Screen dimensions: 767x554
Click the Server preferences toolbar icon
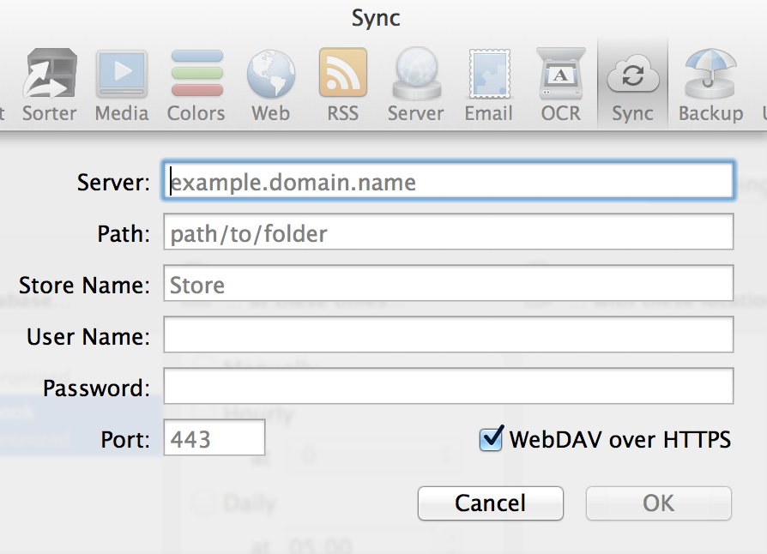pos(415,86)
